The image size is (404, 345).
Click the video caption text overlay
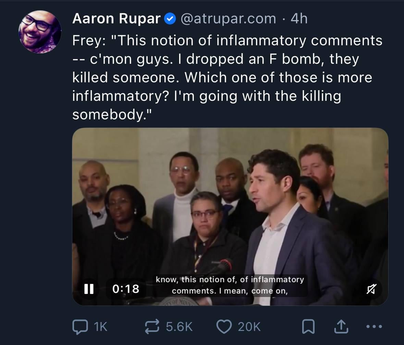pos(230,285)
